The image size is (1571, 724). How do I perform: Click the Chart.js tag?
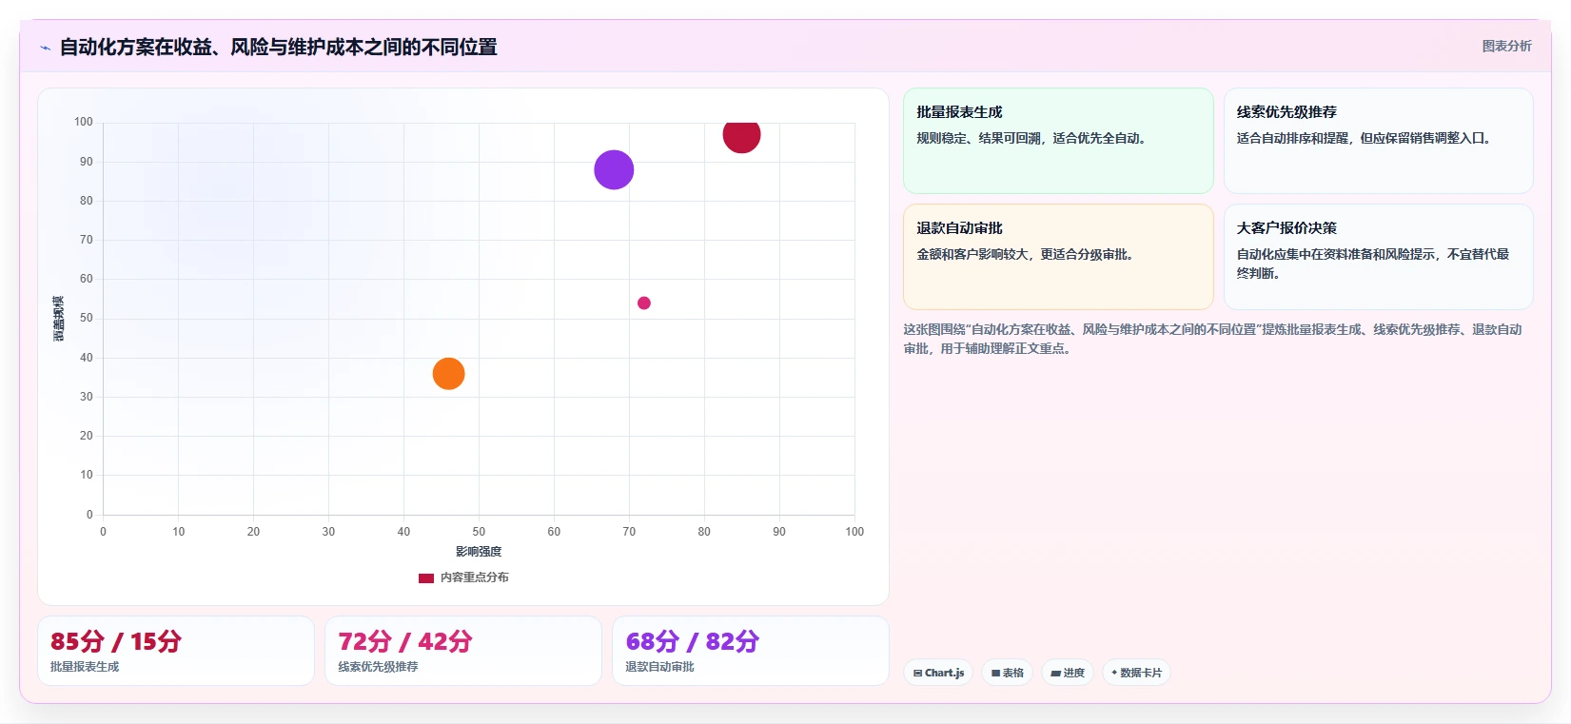[x=938, y=673]
